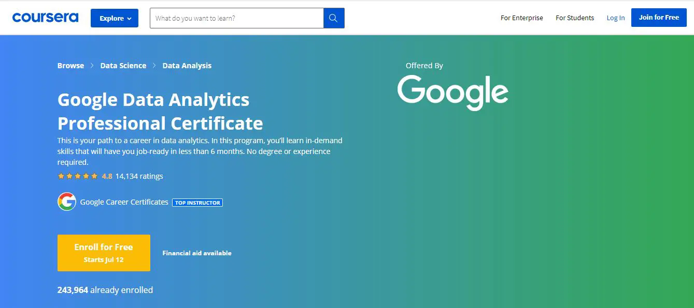Click the Coursera logo

[45, 18]
